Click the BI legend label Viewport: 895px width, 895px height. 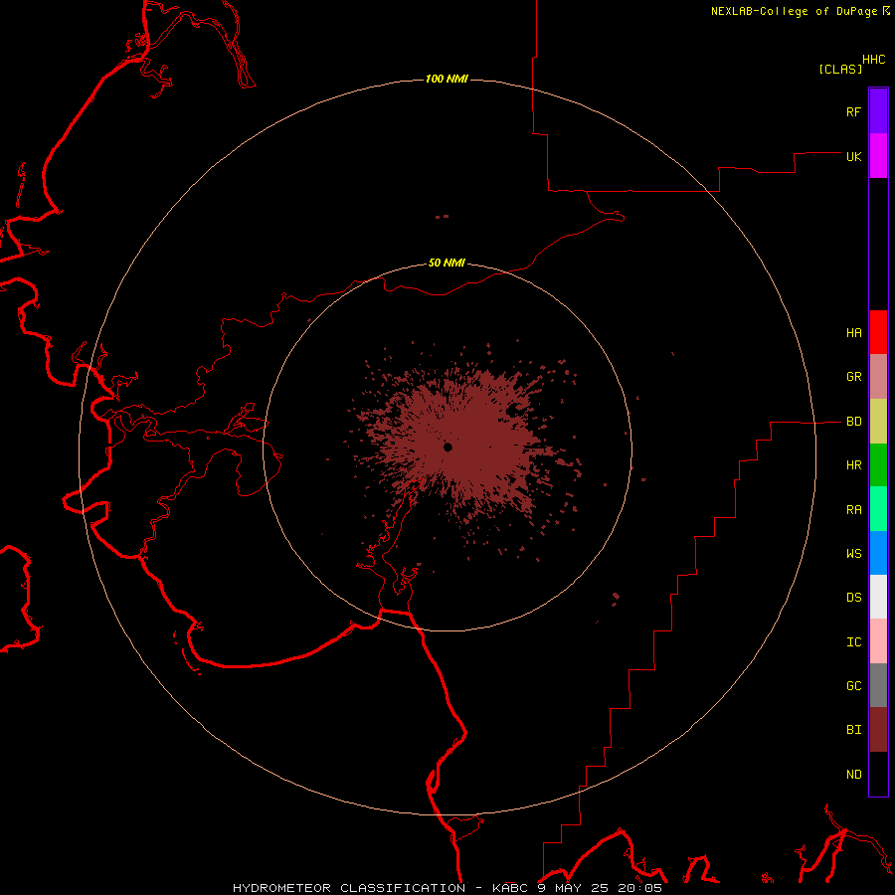coord(853,730)
